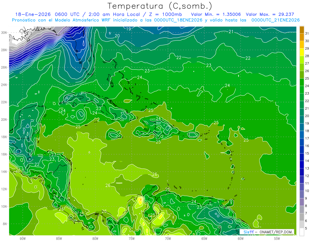Pick the lavender swatch between 8 and 9

(302, 202)
